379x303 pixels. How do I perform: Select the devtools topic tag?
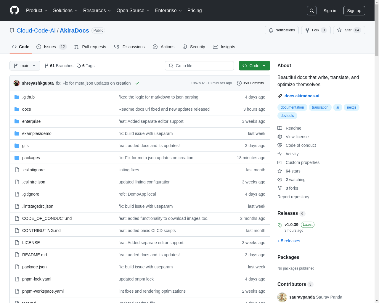coord(287,116)
